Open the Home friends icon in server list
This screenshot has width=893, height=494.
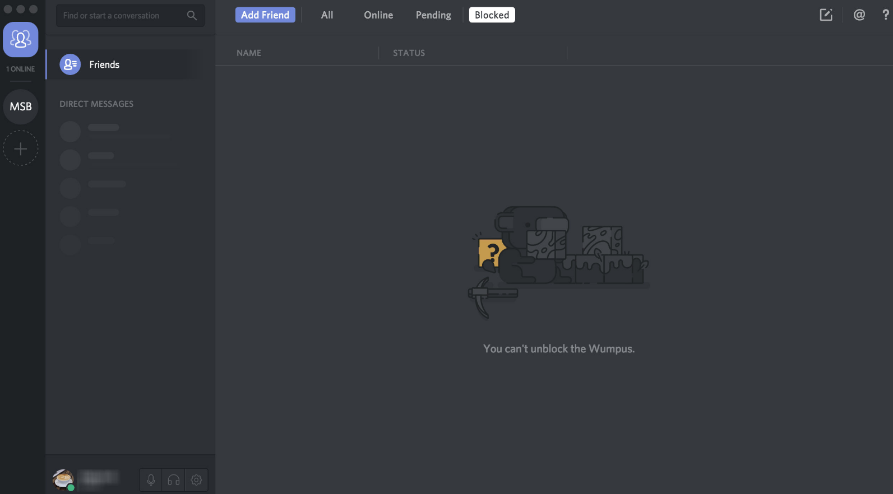(21, 39)
